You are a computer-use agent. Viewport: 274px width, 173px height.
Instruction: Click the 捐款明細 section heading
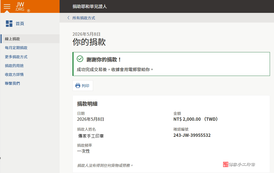[x=87, y=104]
